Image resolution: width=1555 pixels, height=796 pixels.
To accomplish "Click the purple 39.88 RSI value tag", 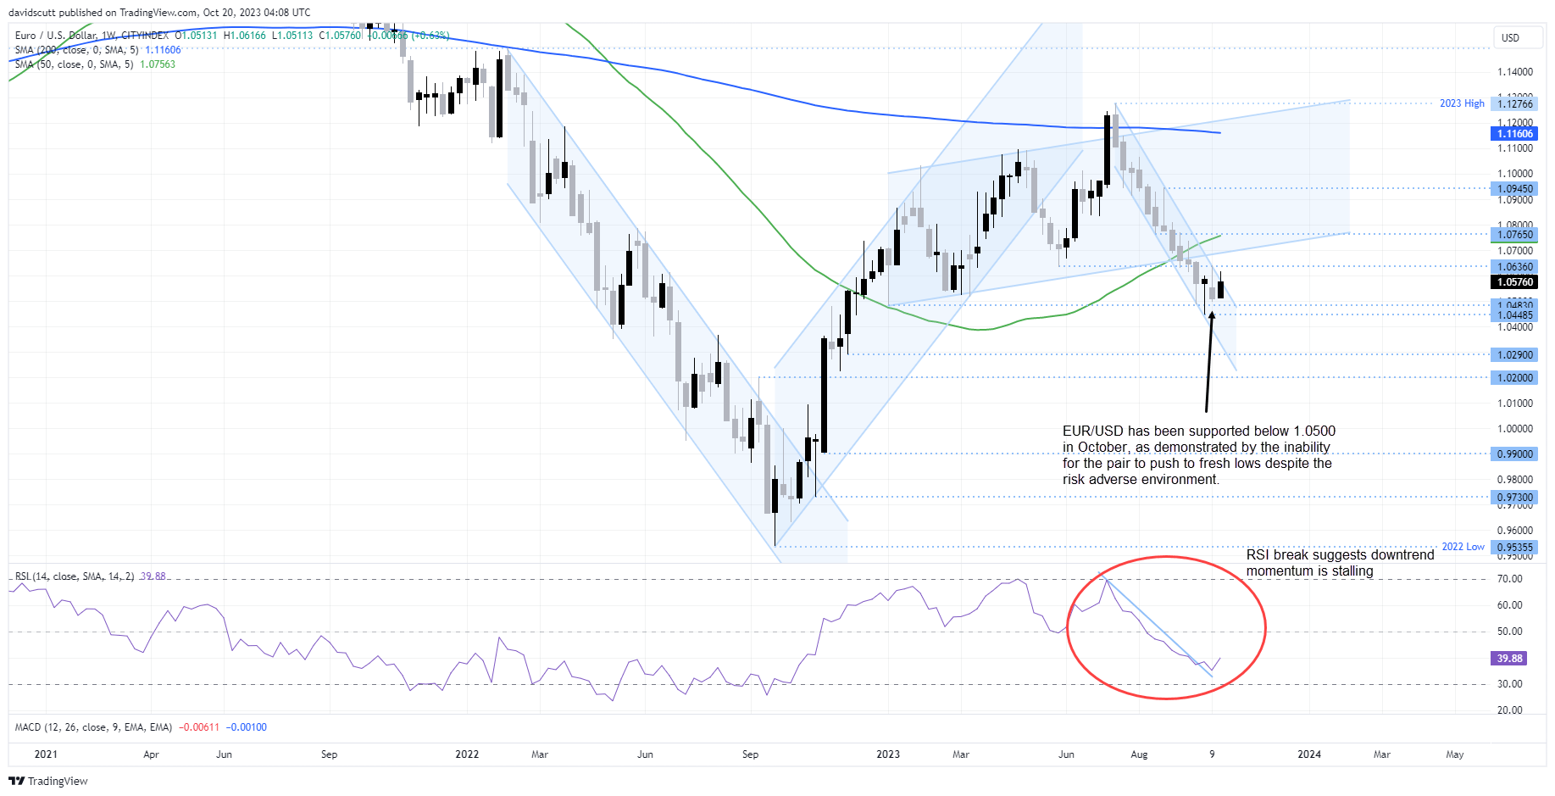I will click(x=1509, y=659).
